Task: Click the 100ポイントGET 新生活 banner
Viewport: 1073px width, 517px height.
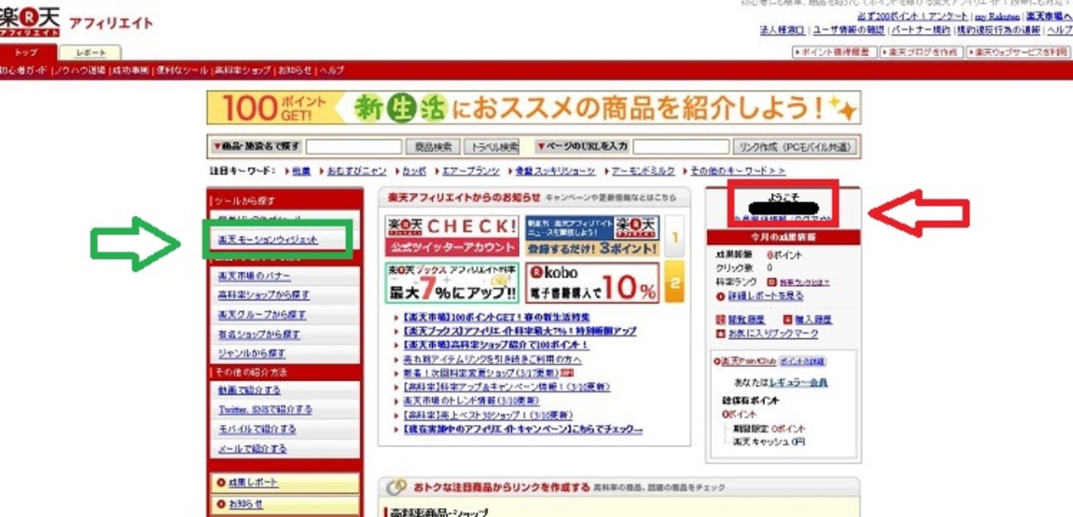Action: (534, 108)
